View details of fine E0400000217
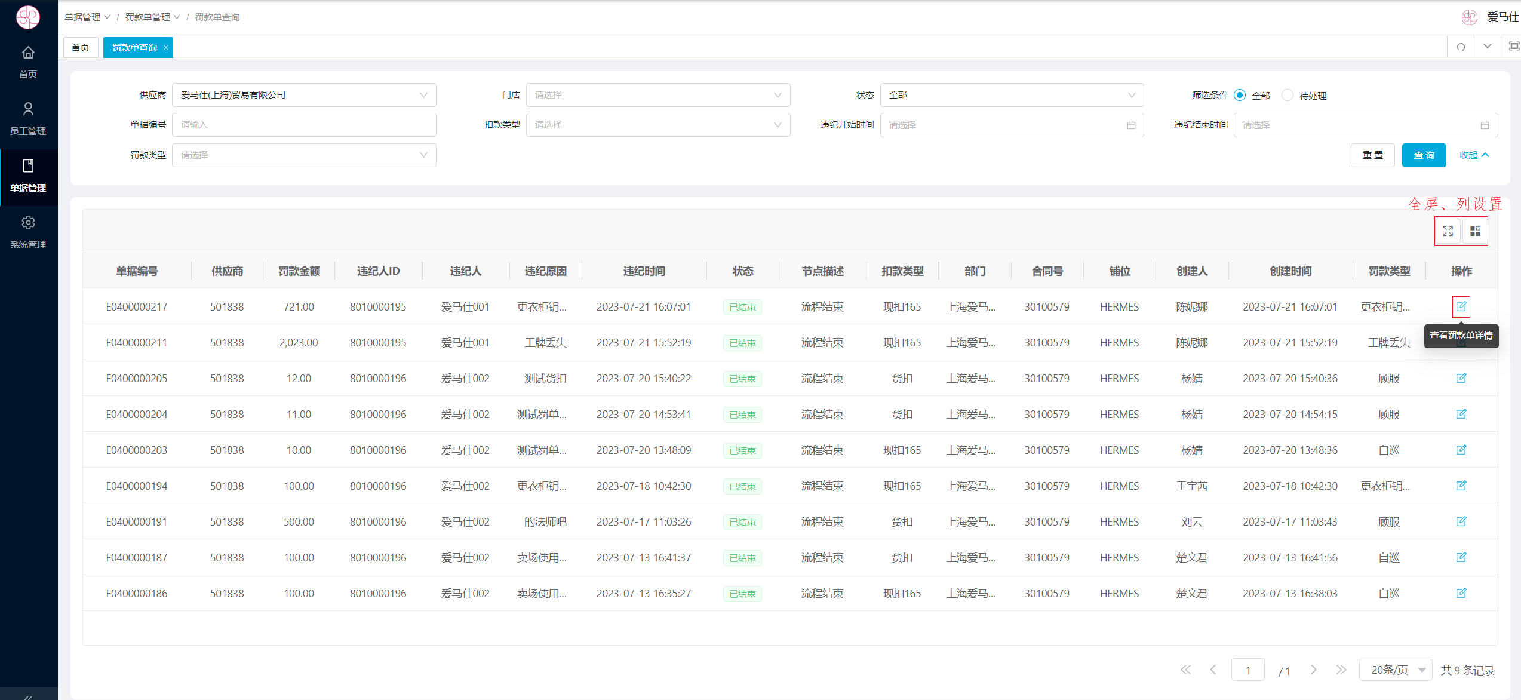The width and height of the screenshot is (1521, 700). point(1461,306)
